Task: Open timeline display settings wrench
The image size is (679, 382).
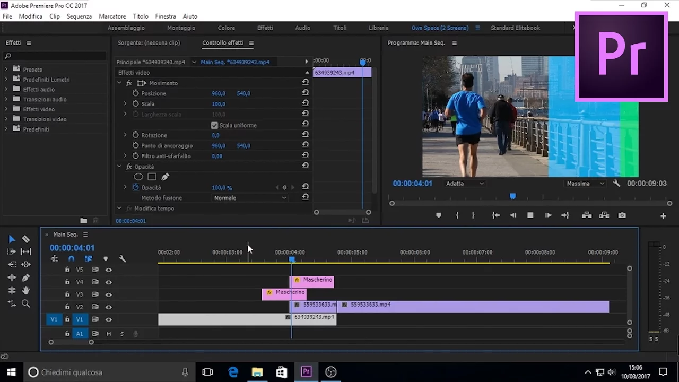Action: 122,259
